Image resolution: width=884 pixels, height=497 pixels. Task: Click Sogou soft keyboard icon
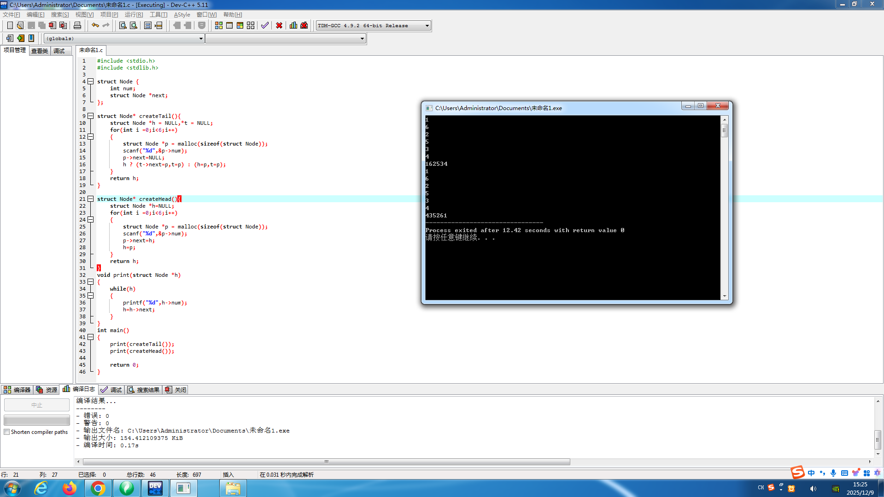point(844,473)
